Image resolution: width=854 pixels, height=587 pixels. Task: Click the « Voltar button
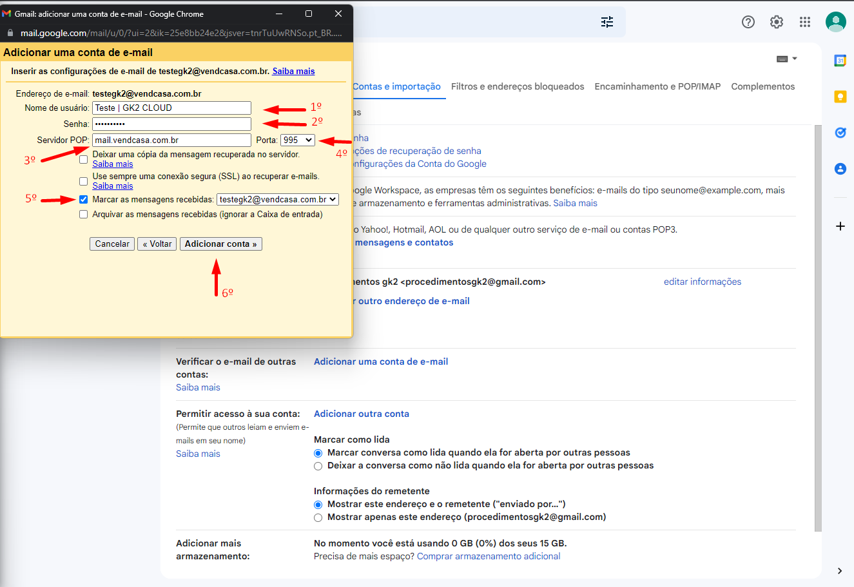[157, 244]
